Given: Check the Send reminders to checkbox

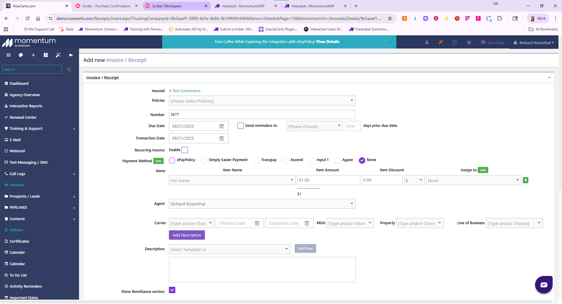Looking at the screenshot, I should 241,126.
